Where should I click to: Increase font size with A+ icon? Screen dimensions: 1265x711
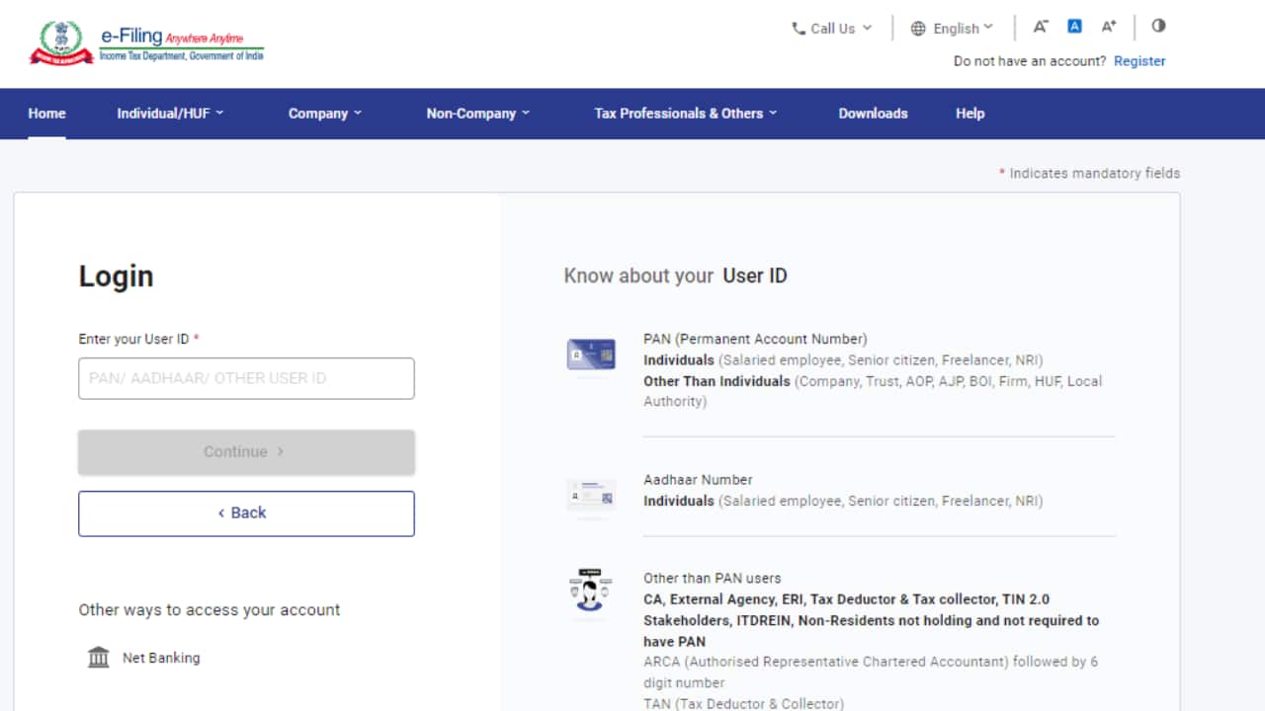(x=1109, y=27)
